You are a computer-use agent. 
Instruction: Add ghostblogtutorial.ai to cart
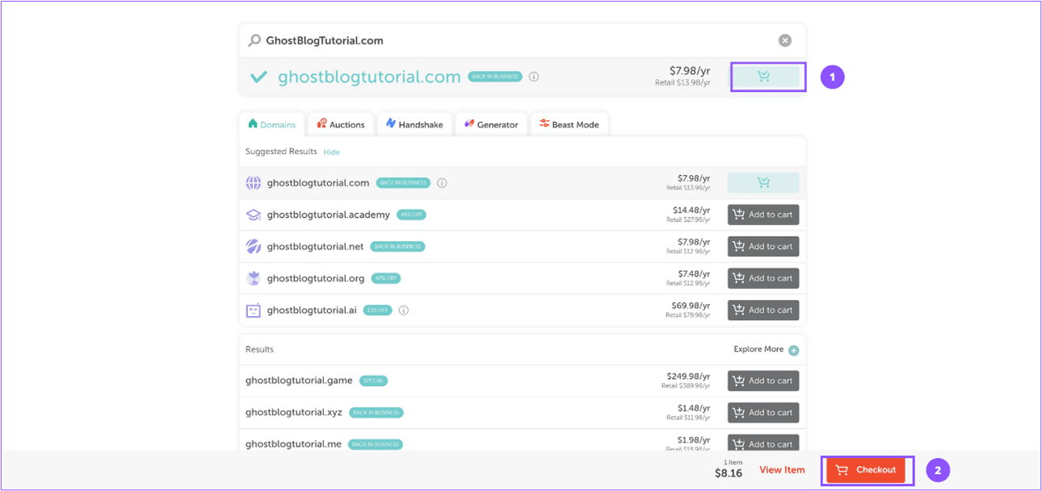[763, 310]
